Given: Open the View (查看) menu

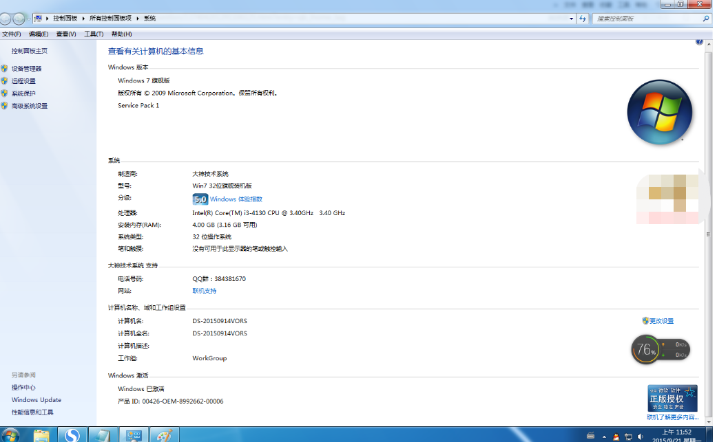Looking at the screenshot, I should pos(66,34).
